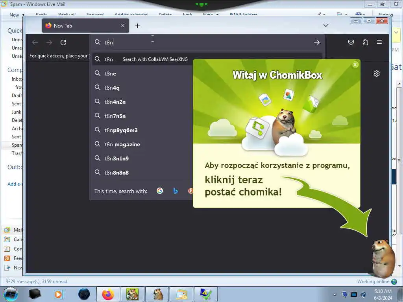The height and width of the screenshot is (302, 403).
Task: Search this time with DuckDuckGo icon
Action: coord(190,191)
